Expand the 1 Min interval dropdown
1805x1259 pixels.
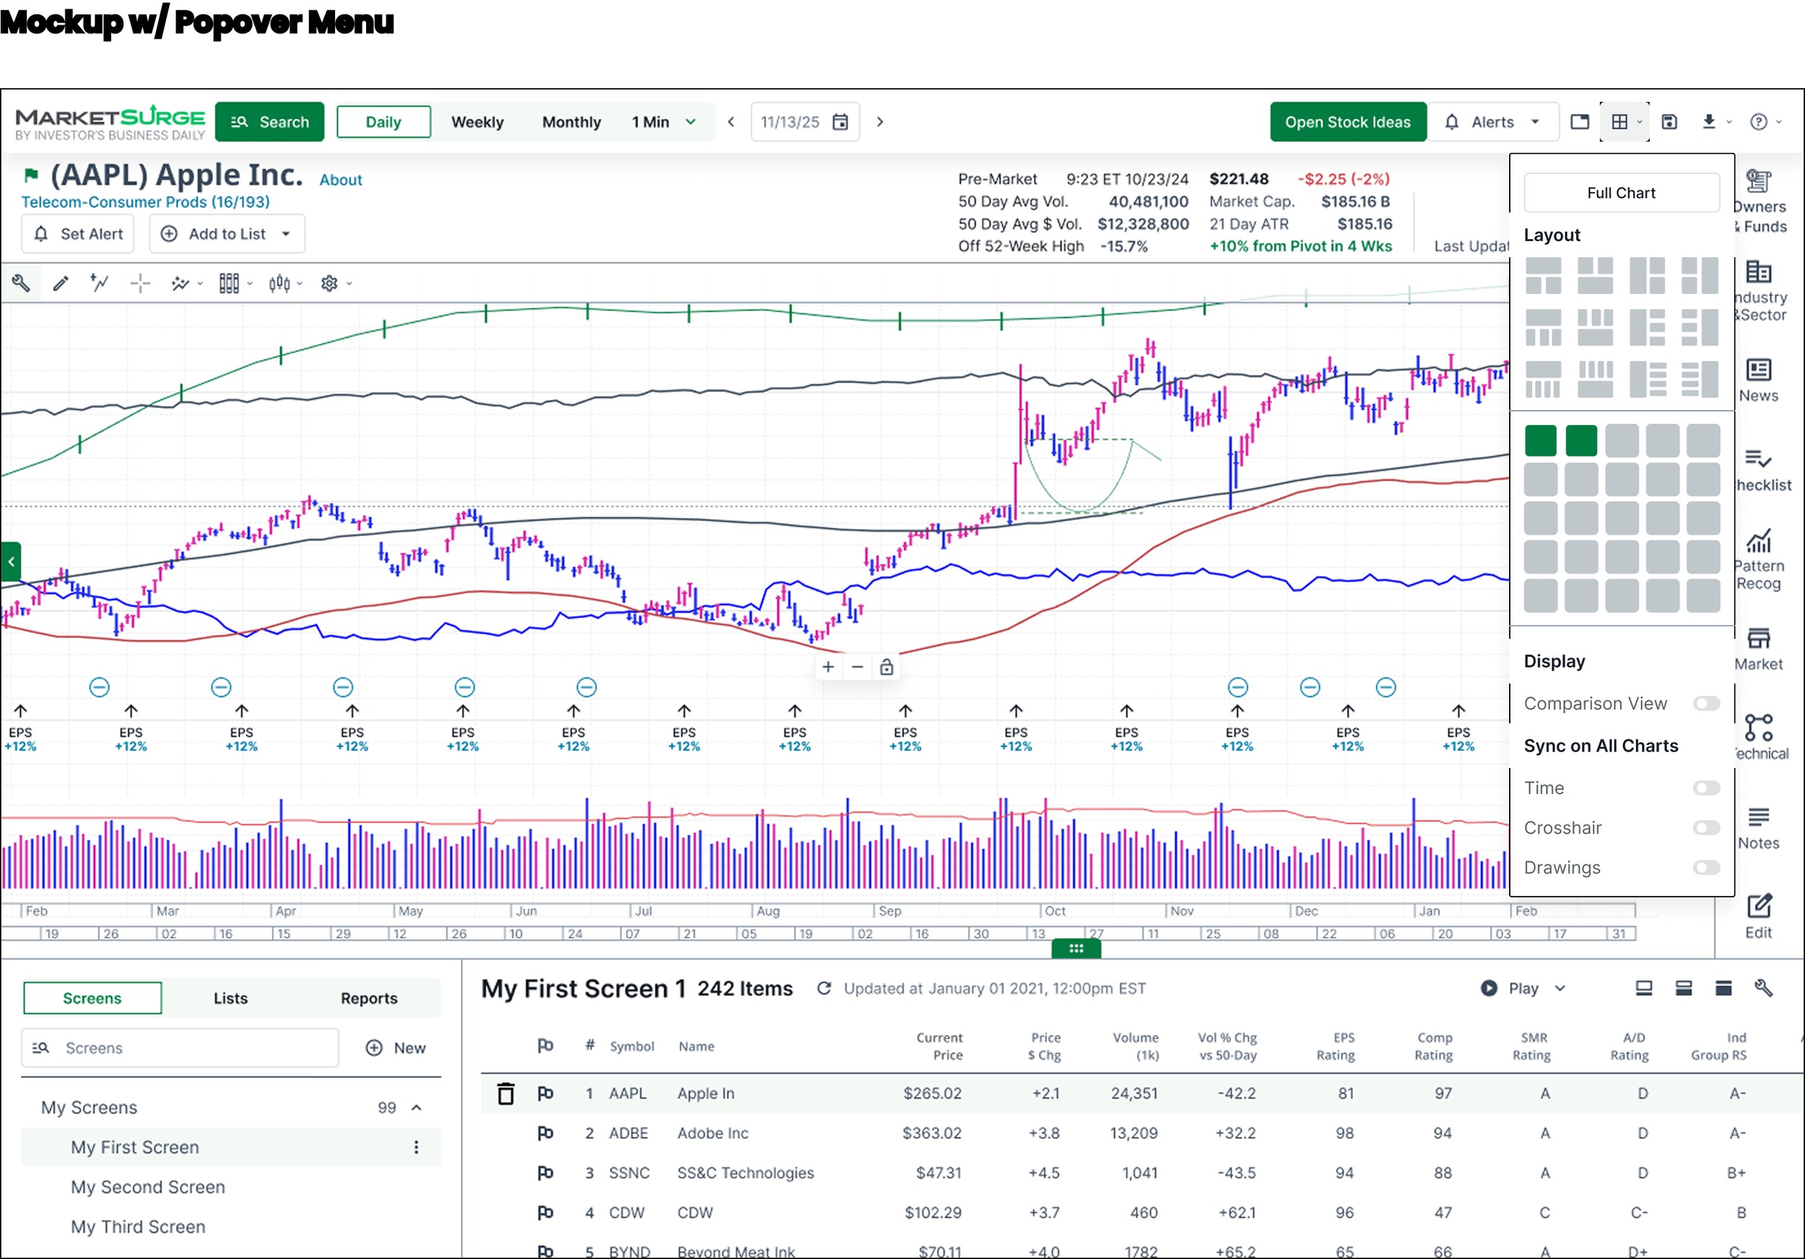pos(664,122)
